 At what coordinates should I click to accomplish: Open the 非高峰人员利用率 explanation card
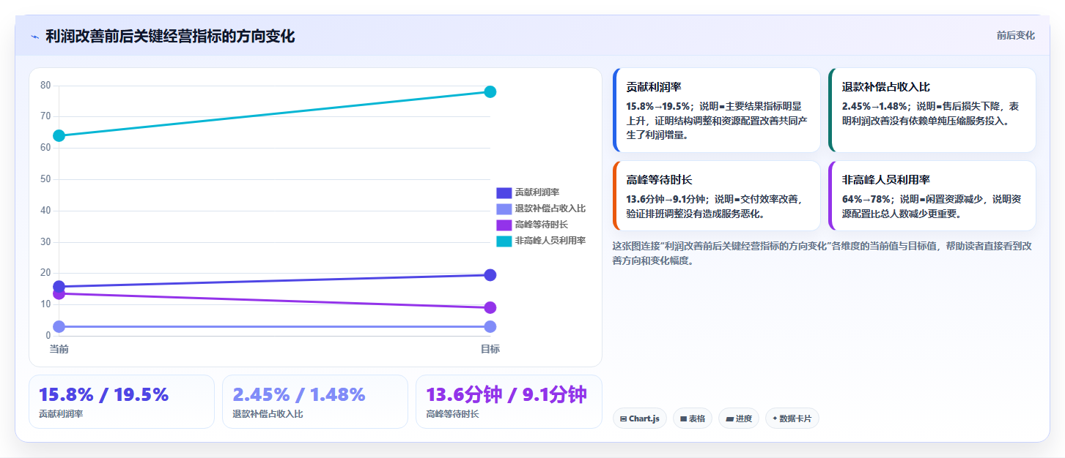932,196
